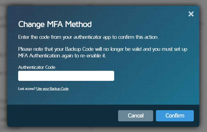Viewport: 207px width, 132px height.
Task: Open the Use your Backup Code link
Action: (x=52, y=89)
